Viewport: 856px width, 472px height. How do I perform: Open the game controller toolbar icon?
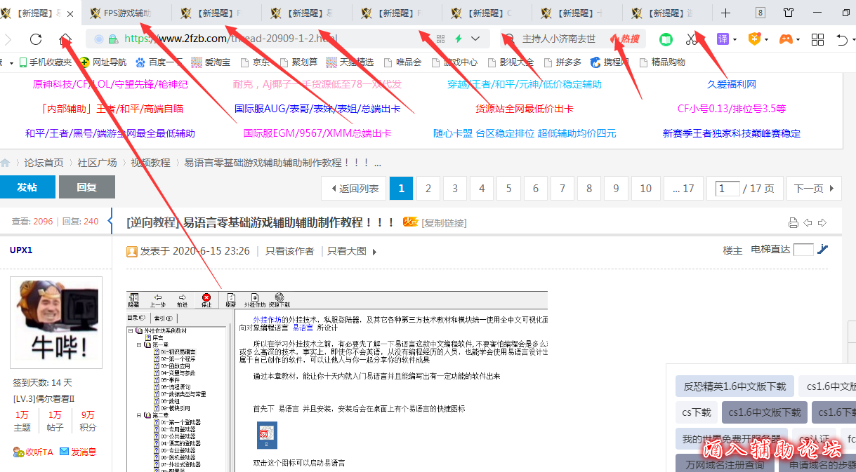(786, 39)
